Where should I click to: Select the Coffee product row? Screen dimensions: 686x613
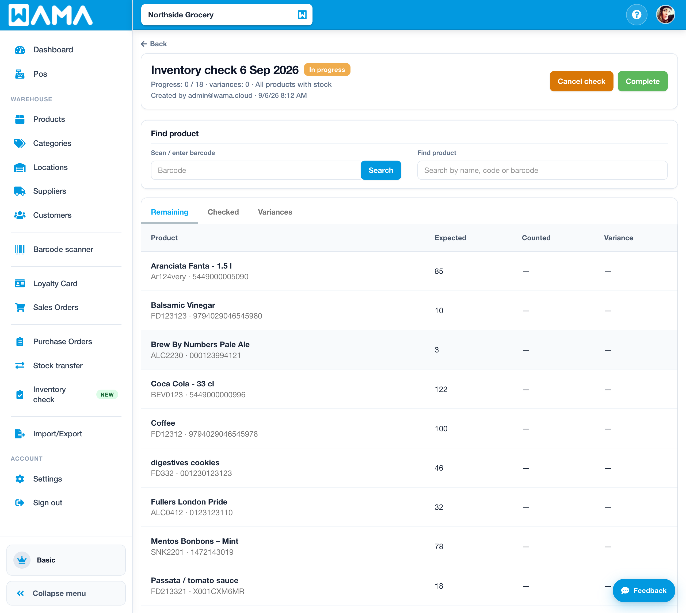pyautogui.click(x=409, y=428)
